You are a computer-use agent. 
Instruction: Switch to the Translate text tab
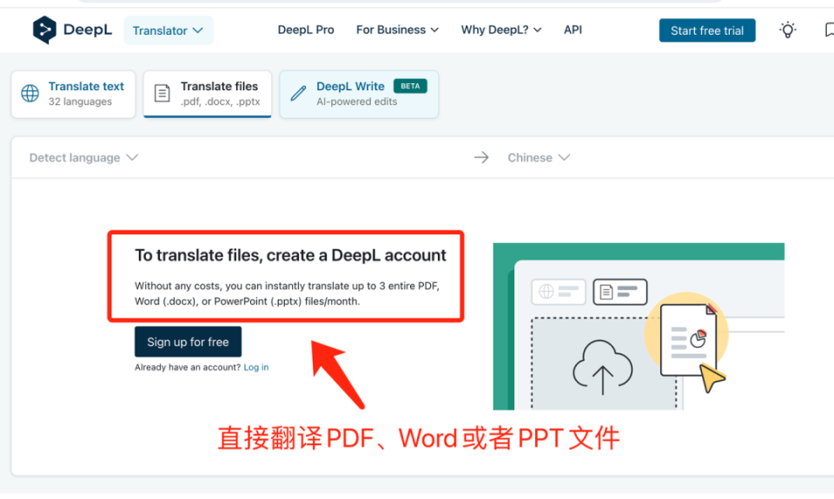(73, 94)
